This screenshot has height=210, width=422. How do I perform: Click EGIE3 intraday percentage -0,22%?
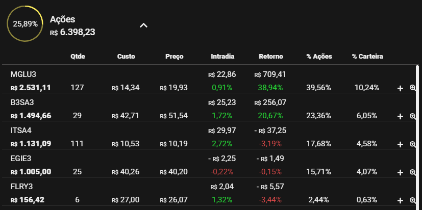pyautogui.click(x=222, y=172)
